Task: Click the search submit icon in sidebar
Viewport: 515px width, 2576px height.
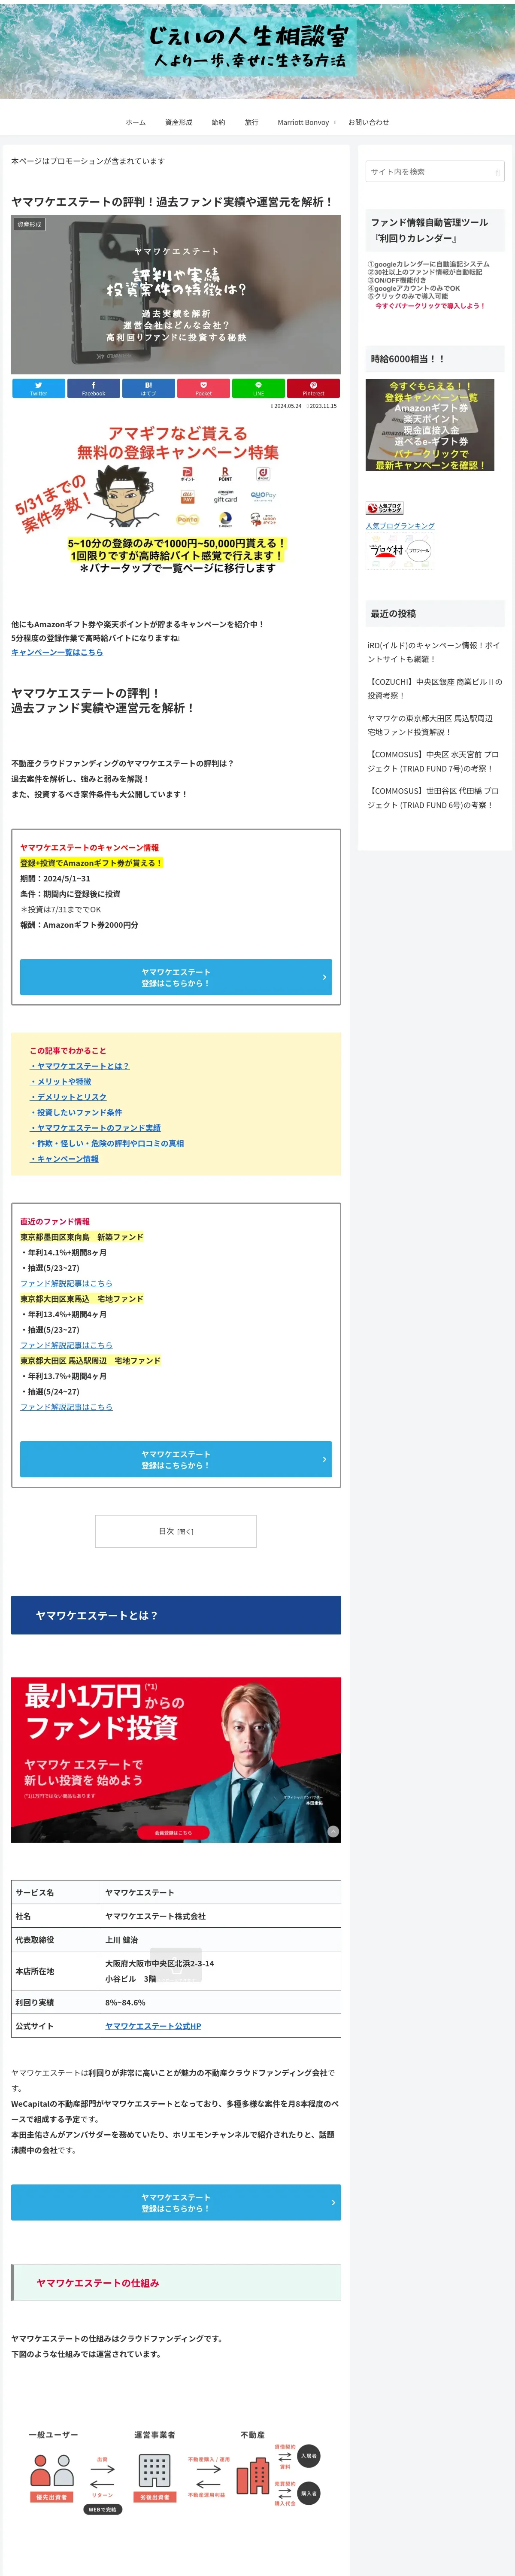Action: [497, 172]
